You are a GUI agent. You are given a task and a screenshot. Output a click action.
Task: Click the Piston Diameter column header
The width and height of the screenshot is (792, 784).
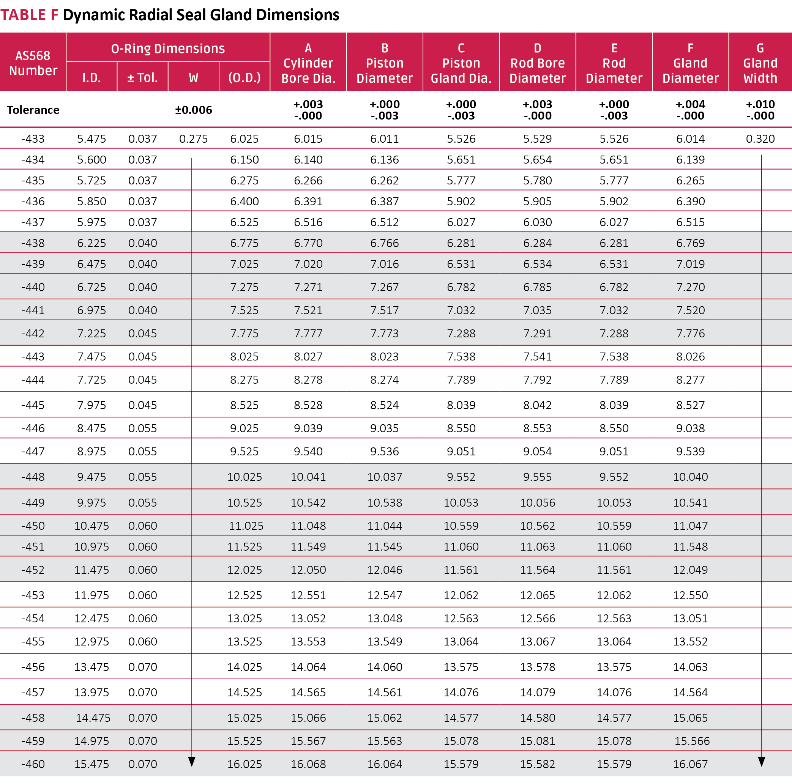point(384,63)
